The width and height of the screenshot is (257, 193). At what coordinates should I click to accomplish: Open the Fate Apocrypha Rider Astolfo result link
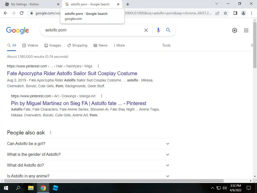coord(72,73)
